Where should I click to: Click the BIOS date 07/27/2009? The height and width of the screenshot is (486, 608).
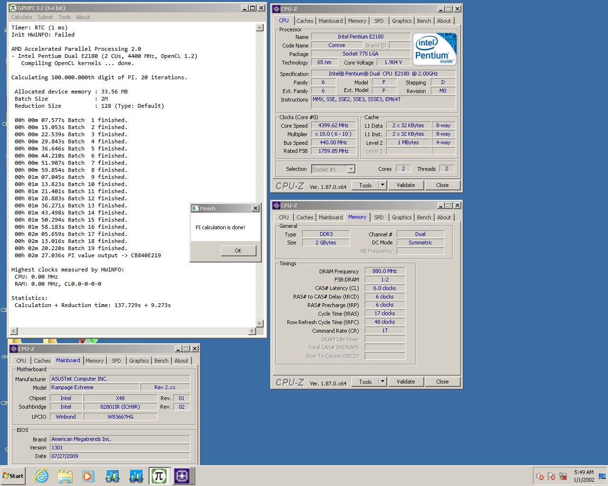[120, 456]
